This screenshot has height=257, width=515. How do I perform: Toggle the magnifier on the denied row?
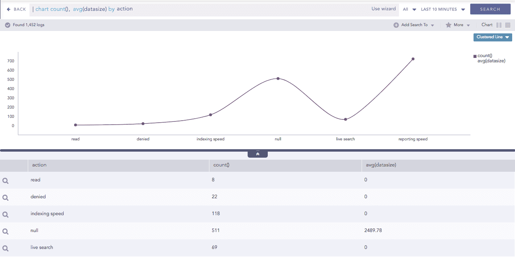click(5, 197)
